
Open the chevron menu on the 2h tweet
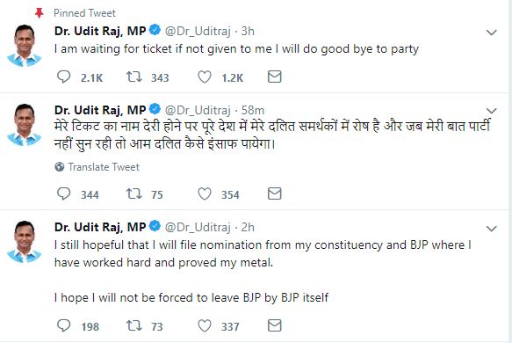tap(492, 229)
